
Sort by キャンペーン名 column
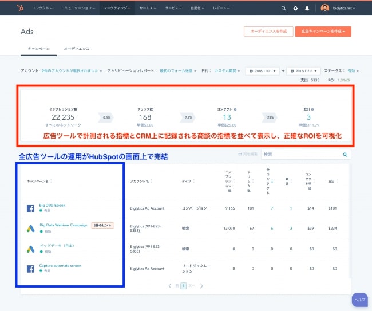click(51, 181)
